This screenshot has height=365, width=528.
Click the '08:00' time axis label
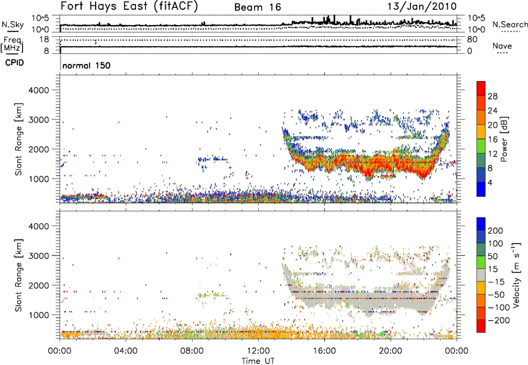[x=191, y=351]
